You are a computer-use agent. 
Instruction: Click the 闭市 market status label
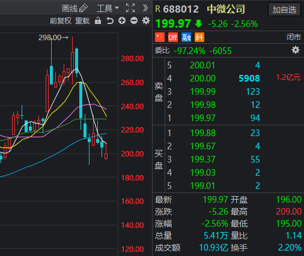[x=294, y=37]
